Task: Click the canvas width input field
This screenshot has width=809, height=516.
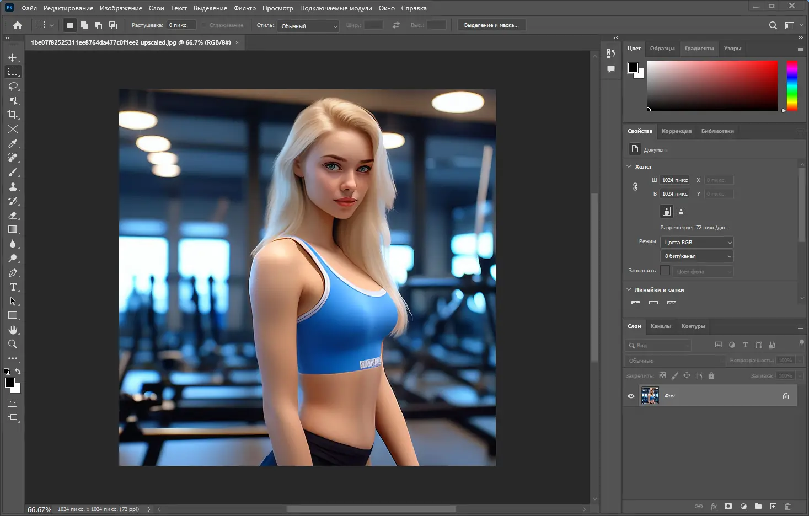Action: pos(674,180)
